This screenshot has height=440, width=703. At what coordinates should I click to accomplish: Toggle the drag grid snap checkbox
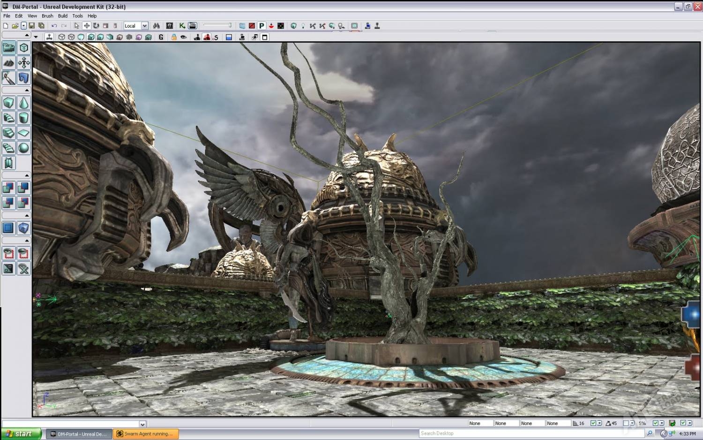[593, 423]
